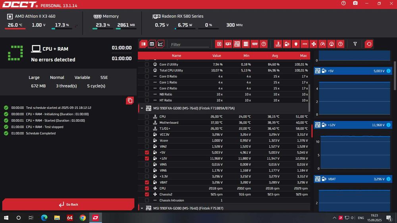Click the Memory usage bar under 23.3 %
The height and width of the screenshot is (223, 397).
pyautogui.click(x=103, y=29)
